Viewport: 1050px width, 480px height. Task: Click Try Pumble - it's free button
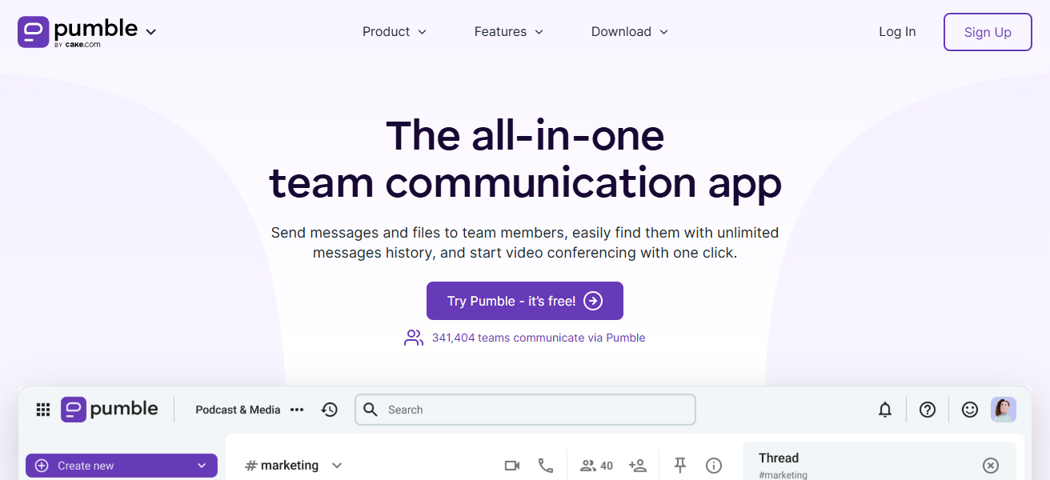(525, 301)
